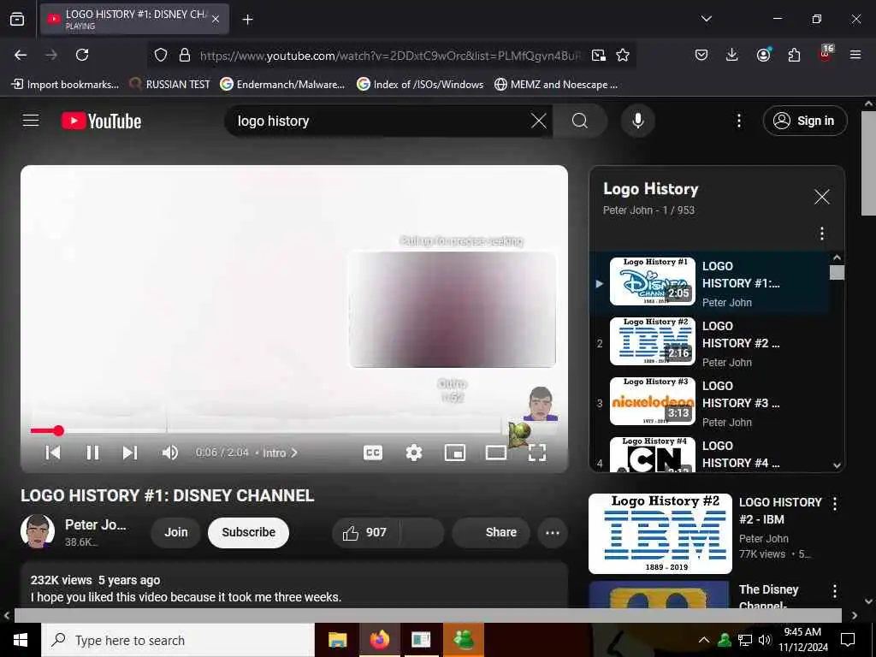876x657 pixels.
Task: Select LOGO HISTORY #3 Nickelodeon in playlist
Action: [709, 402]
